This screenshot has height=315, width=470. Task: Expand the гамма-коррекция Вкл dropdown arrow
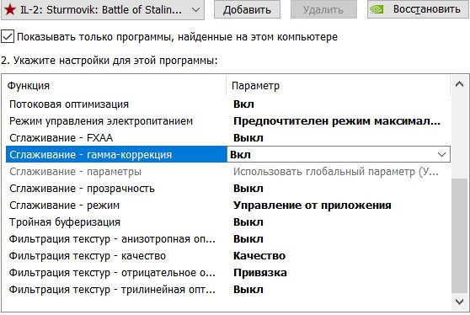pos(441,155)
